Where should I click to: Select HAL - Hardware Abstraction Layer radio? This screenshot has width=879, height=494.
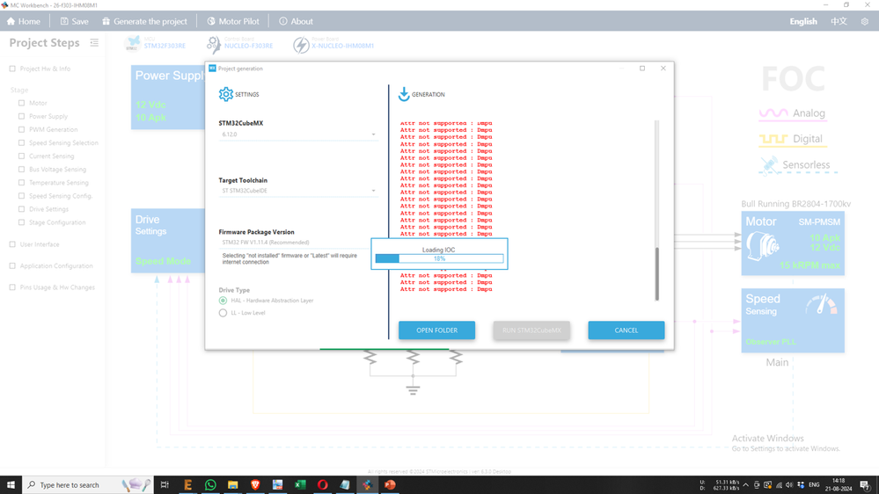[x=223, y=301]
